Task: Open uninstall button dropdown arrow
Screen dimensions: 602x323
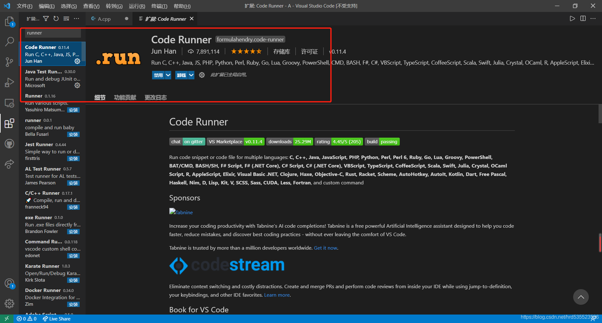Action: (191, 75)
